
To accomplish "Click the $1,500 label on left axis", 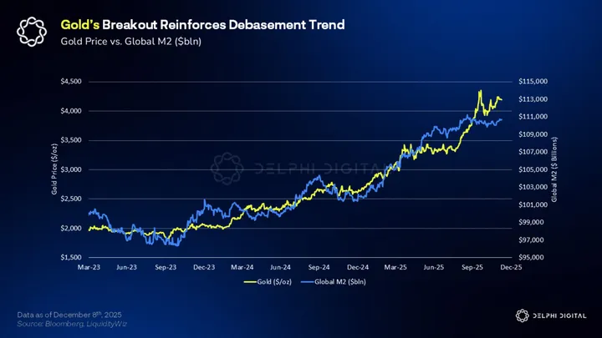I will point(70,257).
